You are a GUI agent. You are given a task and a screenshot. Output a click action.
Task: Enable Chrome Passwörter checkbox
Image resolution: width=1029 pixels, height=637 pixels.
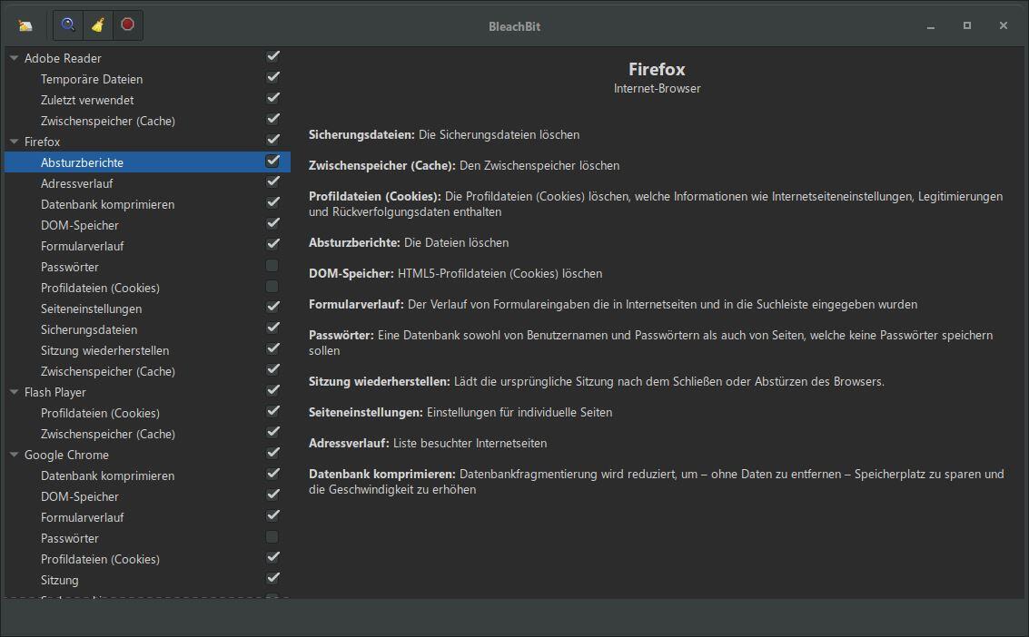[272, 537]
